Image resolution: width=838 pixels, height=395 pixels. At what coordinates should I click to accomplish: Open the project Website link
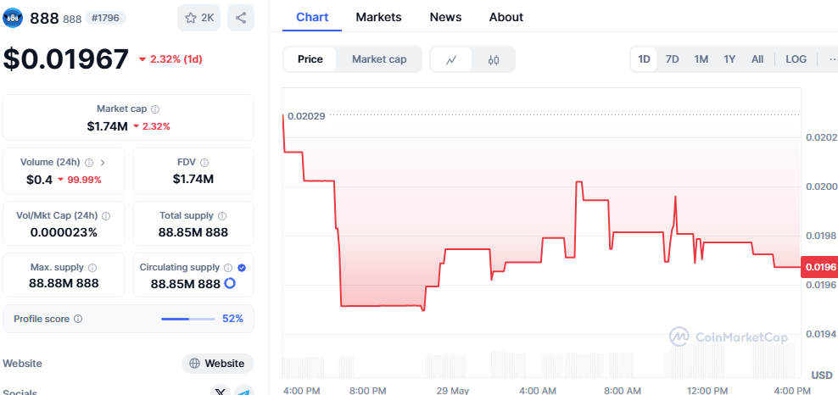pos(217,364)
